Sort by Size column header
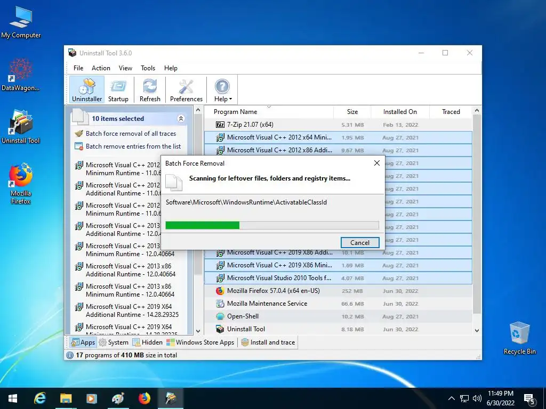The height and width of the screenshot is (409, 546). coord(352,112)
